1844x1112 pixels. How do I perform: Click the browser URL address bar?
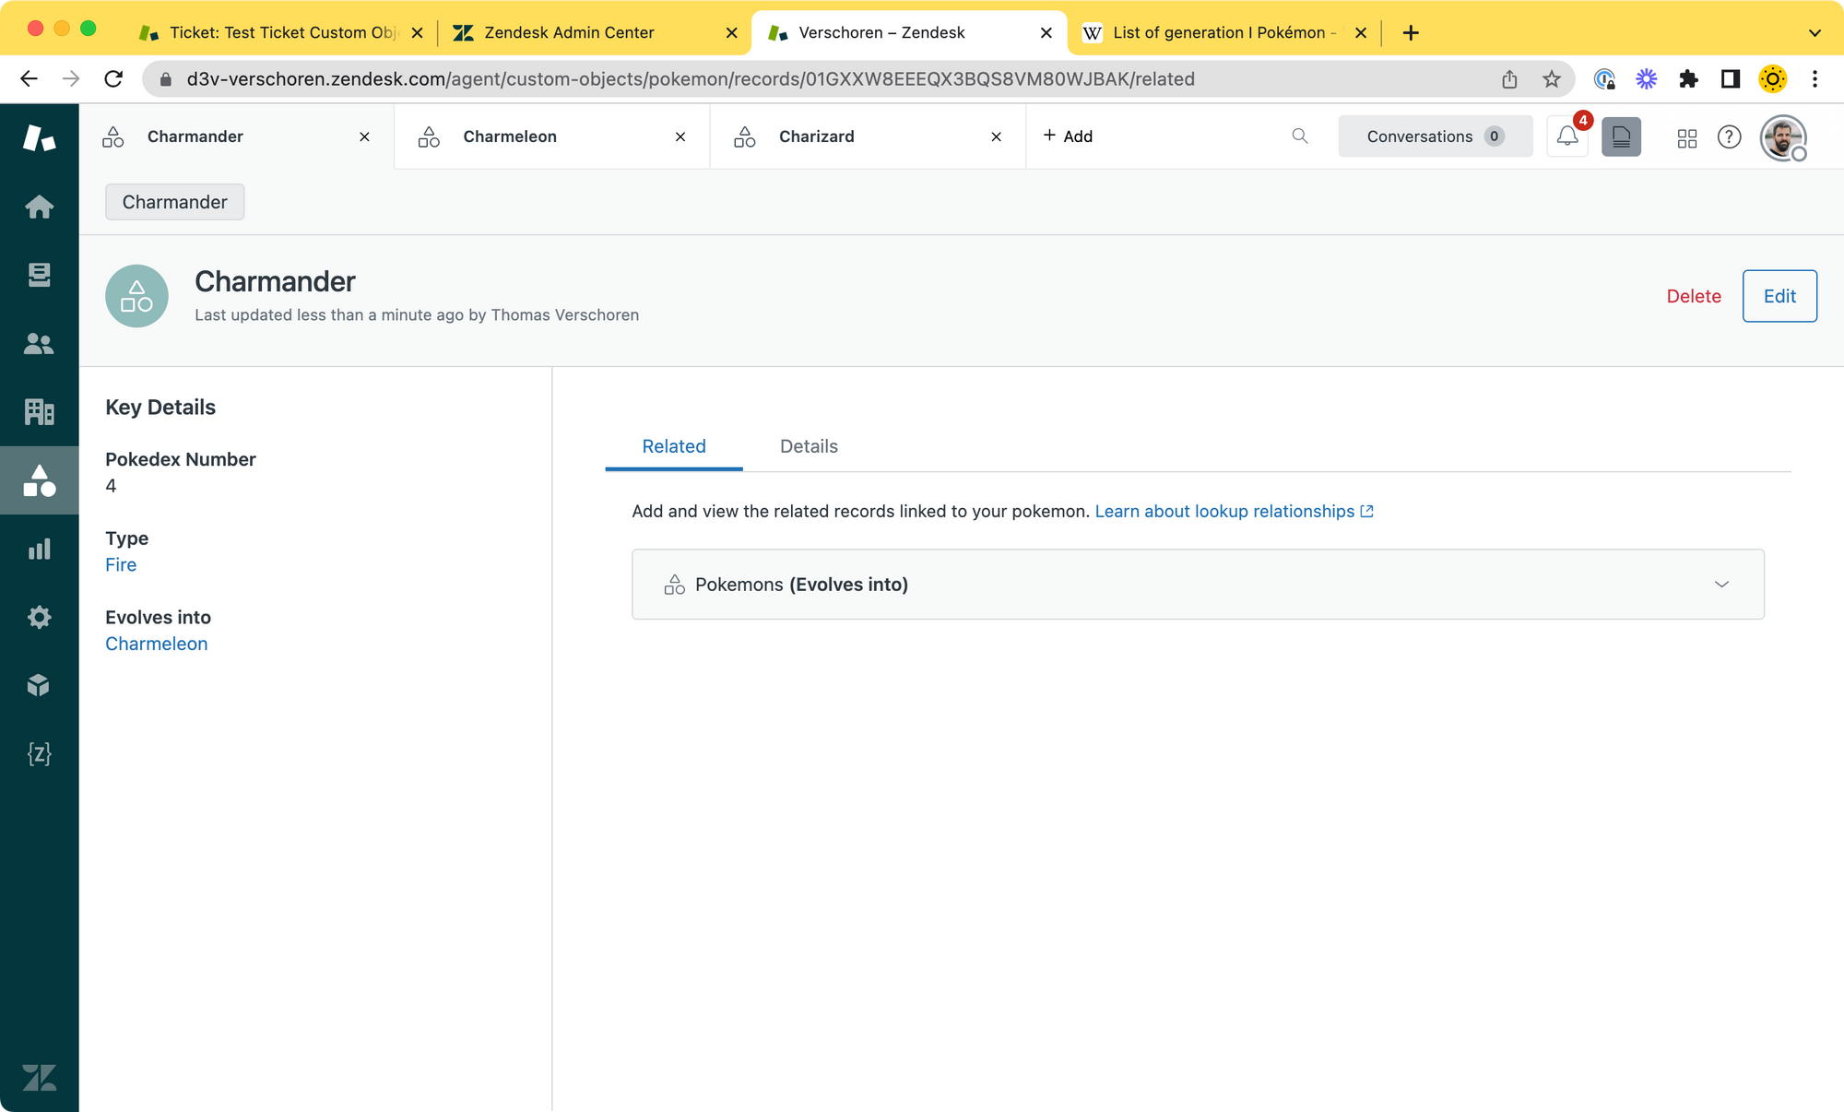[x=691, y=79]
